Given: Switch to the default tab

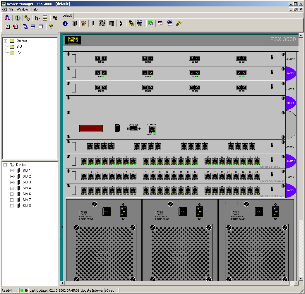Looking at the screenshot, I should point(67,16).
